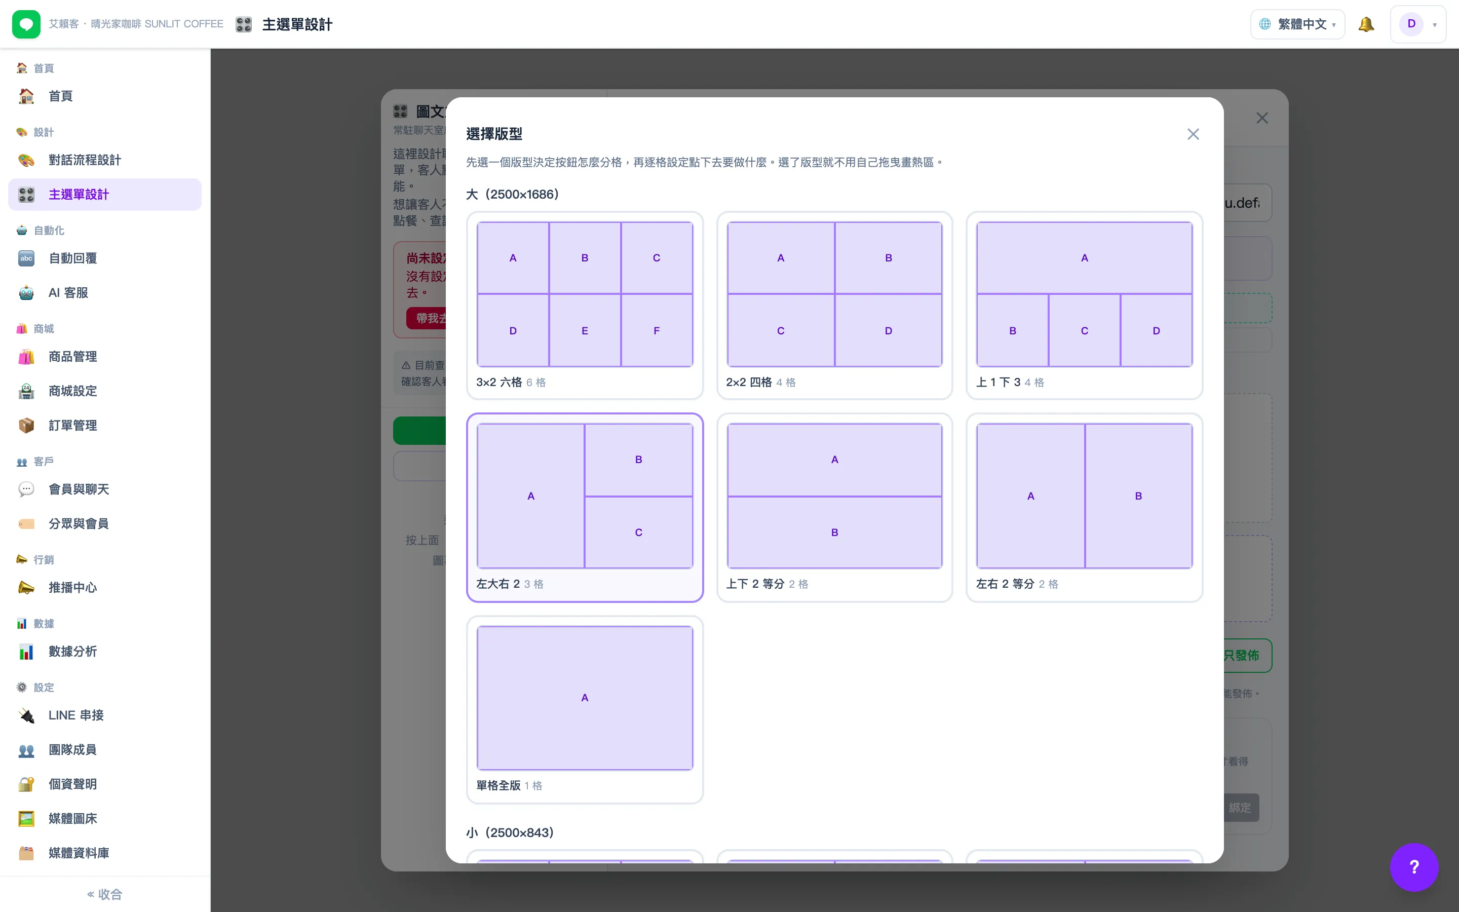
Task: Select the 左大右 2 layout
Action: click(585, 507)
